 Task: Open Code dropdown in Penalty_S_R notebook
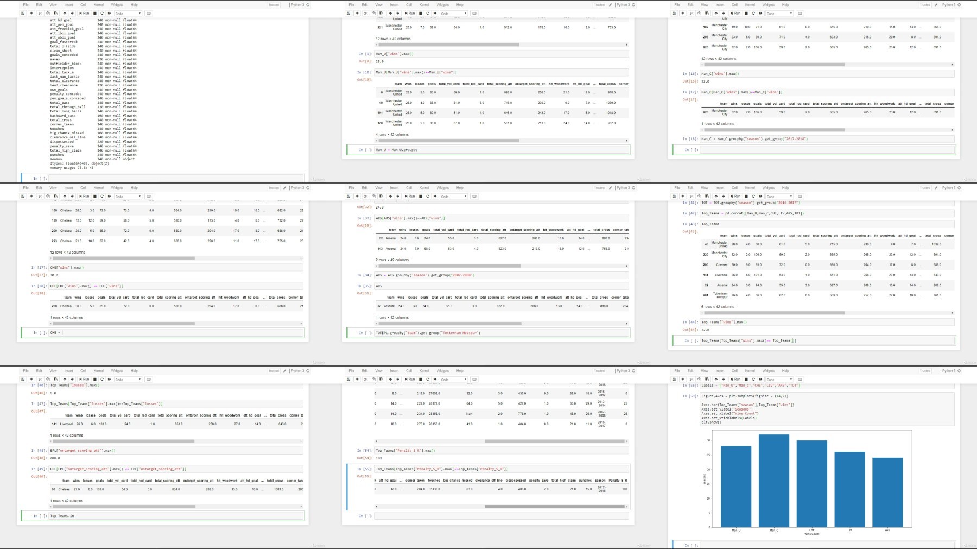454,379
